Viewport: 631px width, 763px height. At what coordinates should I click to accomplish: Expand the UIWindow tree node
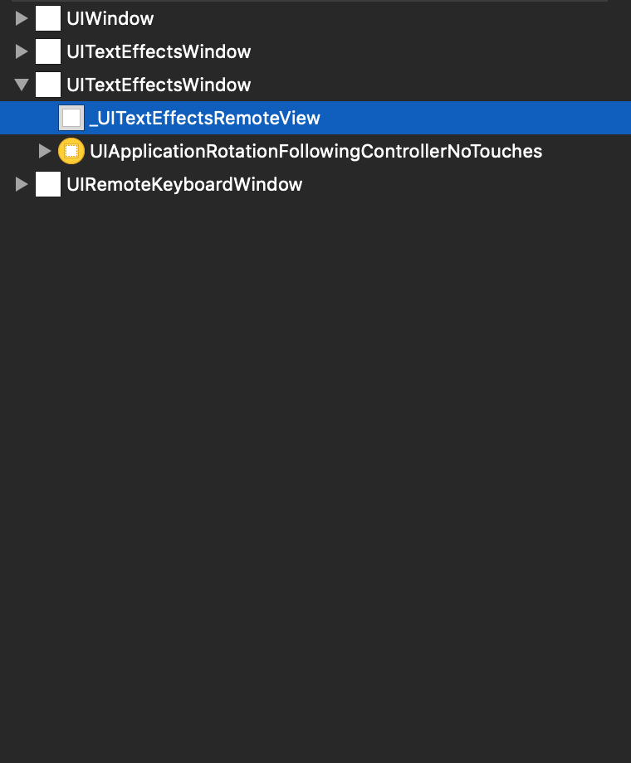tap(21, 17)
